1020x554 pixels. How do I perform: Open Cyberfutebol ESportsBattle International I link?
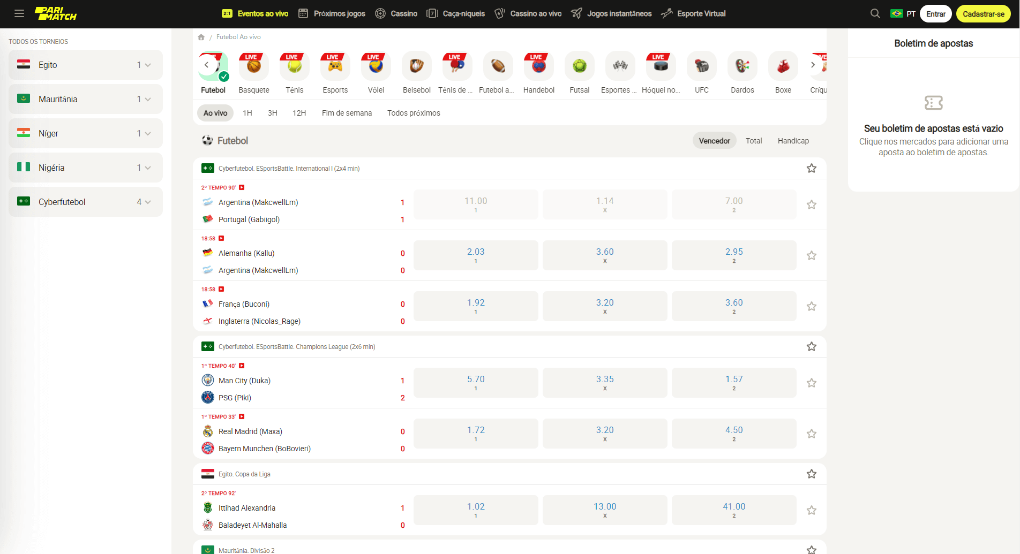point(289,169)
